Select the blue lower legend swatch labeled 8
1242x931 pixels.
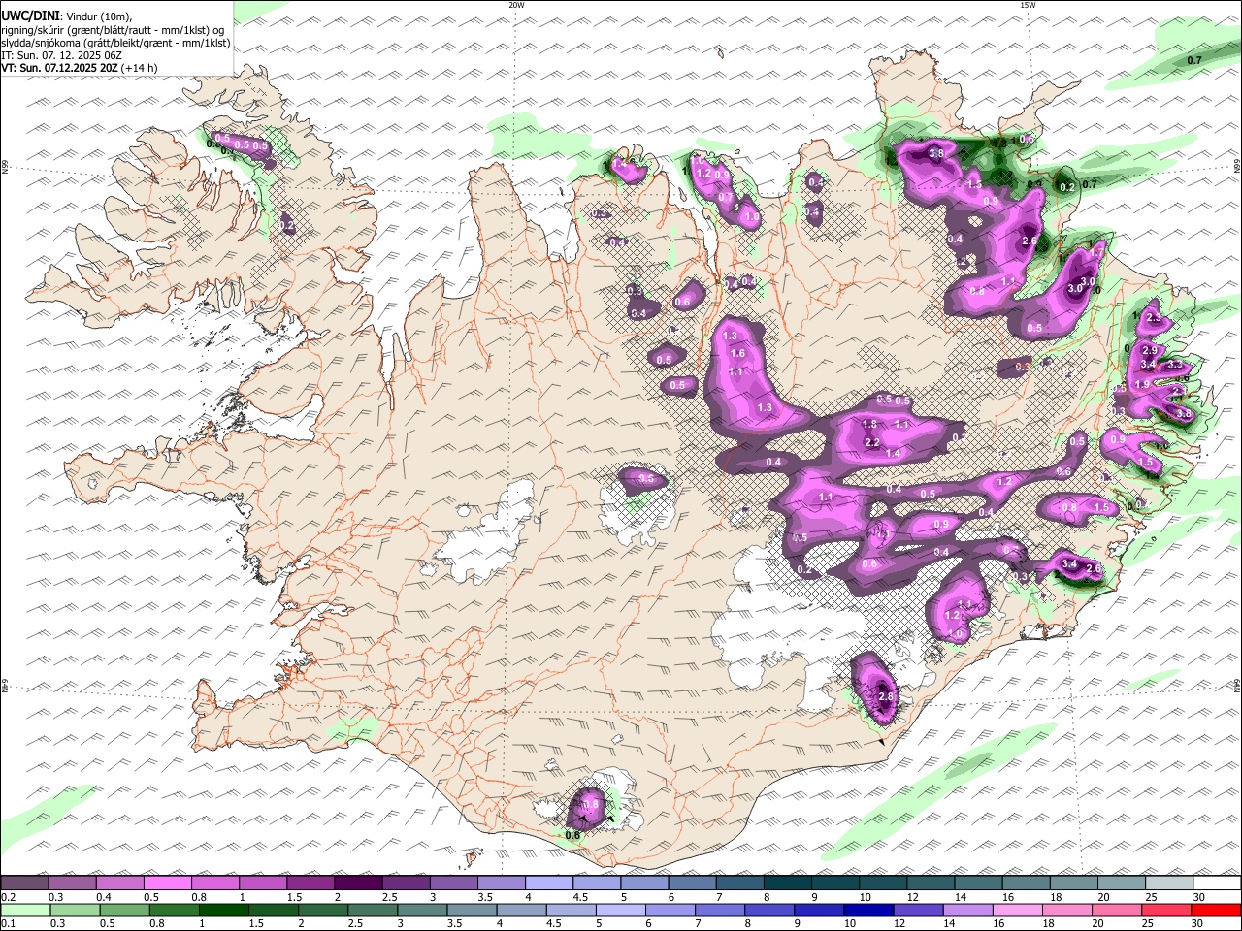coord(768,910)
